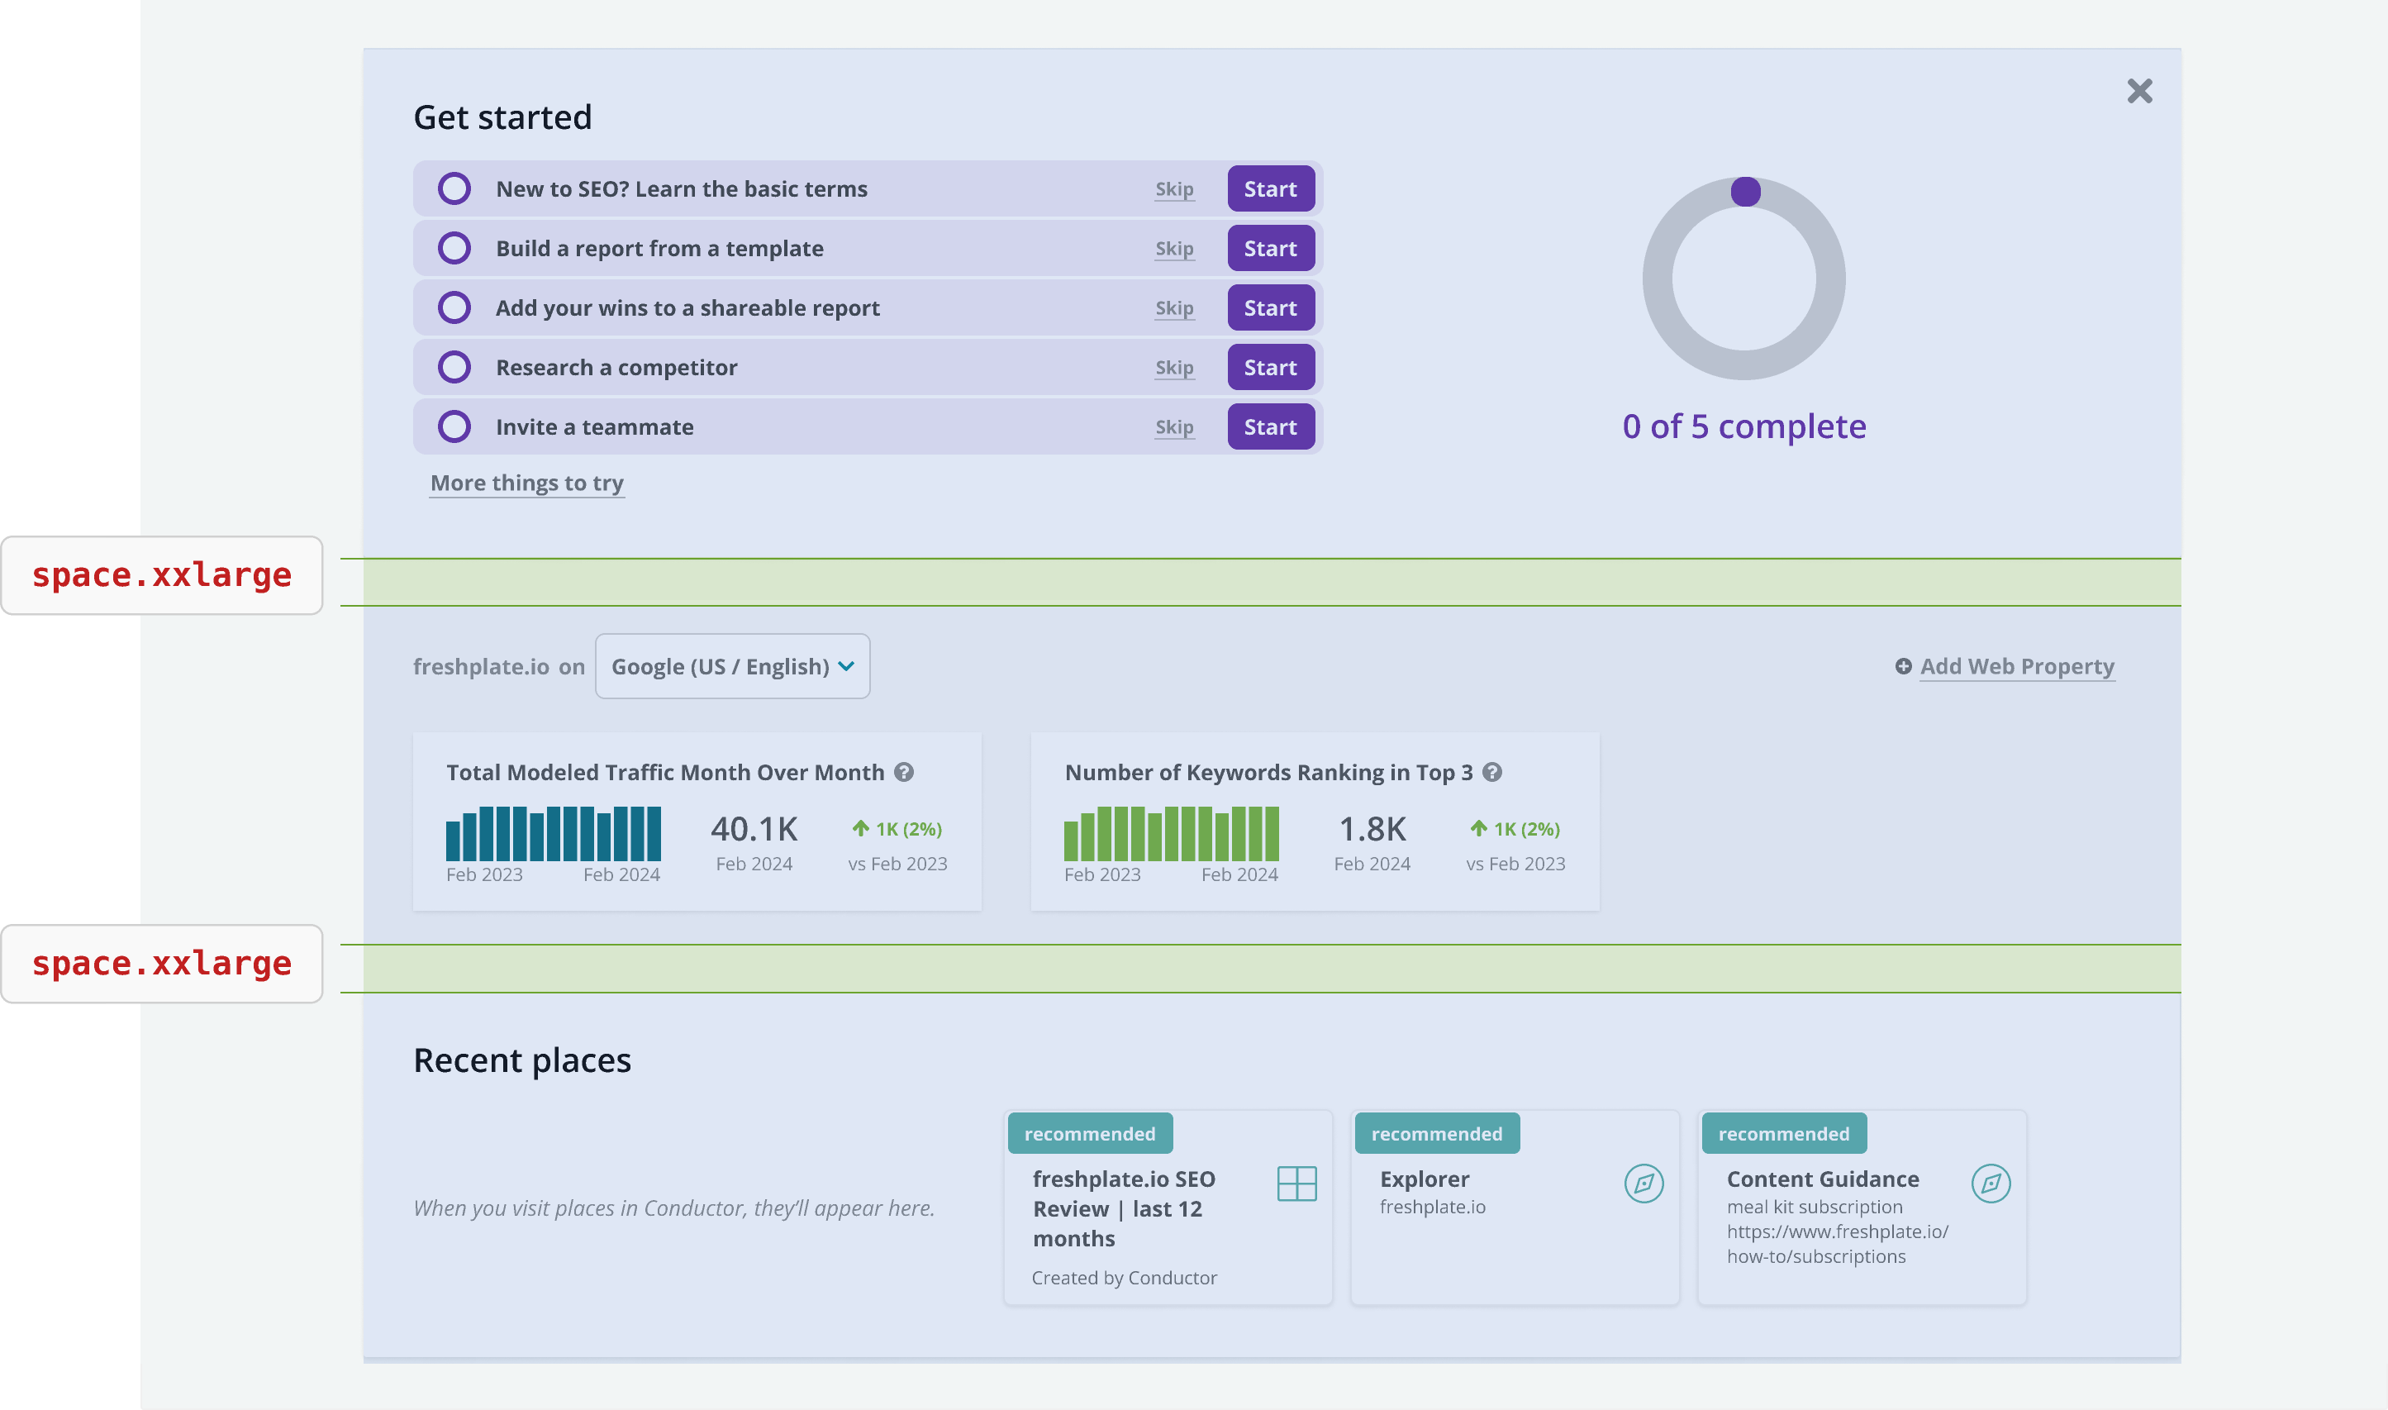Viewport: 2388px width, 1410px height.
Task: Start Add your wins to shareable report
Action: click(x=1271, y=307)
